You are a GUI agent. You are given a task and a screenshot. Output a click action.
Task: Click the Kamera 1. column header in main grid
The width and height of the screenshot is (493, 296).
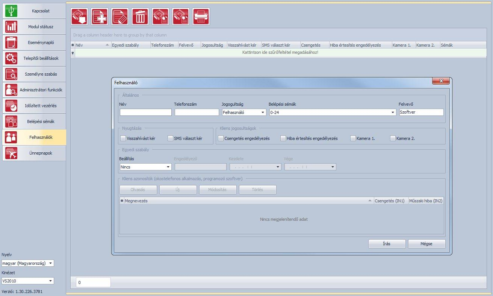[x=404, y=45]
